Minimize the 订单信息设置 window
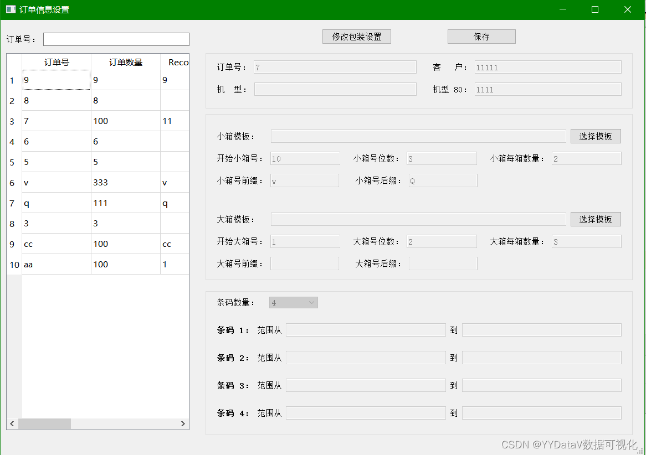The height and width of the screenshot is (455, 646). point(563,9)
